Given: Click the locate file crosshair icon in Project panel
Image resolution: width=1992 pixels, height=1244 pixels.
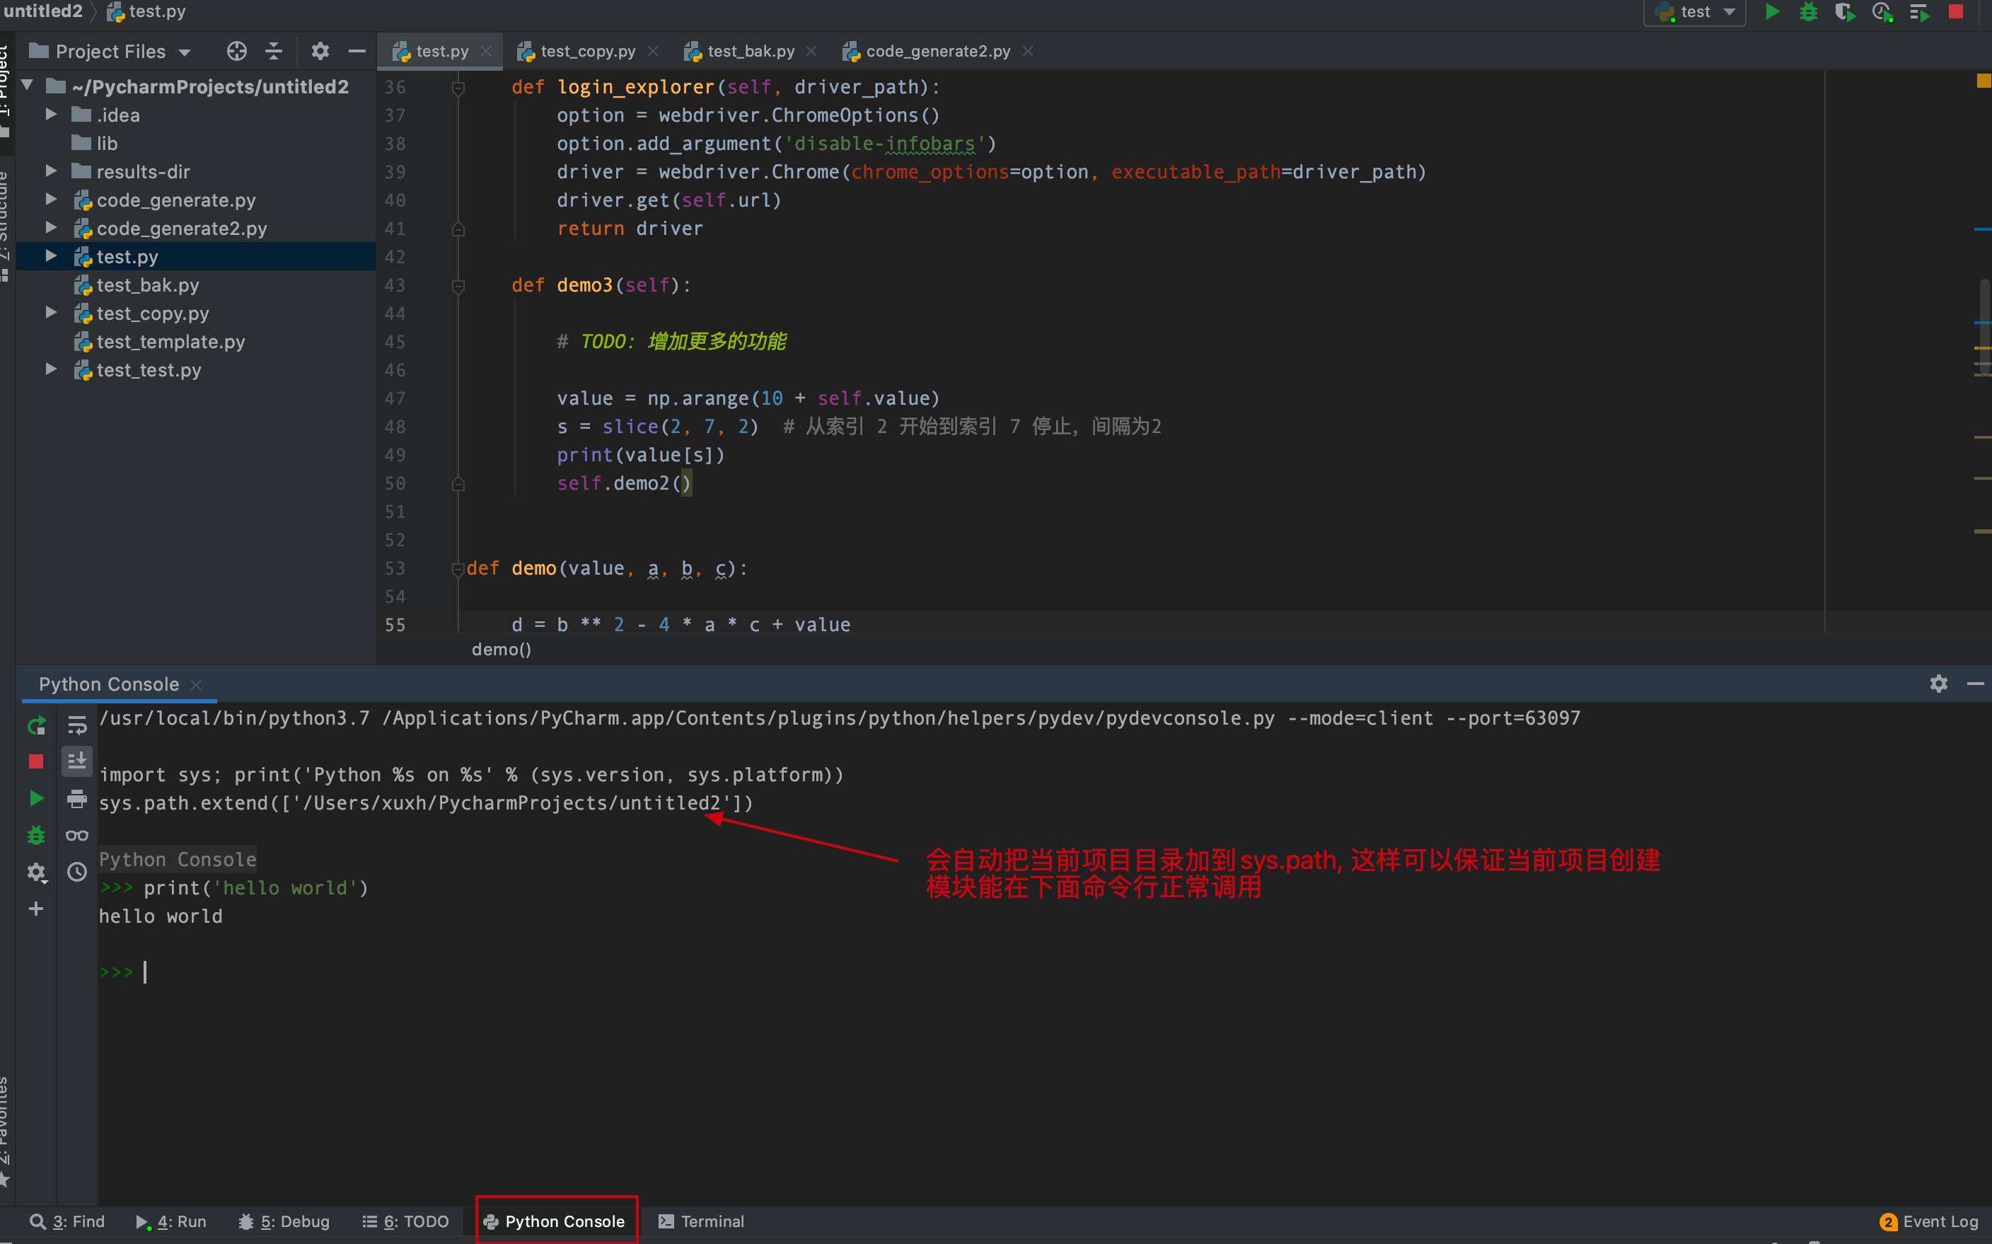Looking at the screenshot, I should [x=237, y=52].
